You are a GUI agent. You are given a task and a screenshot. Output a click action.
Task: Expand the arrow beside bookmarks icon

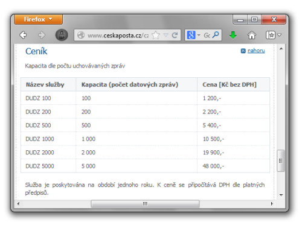[279, 35]
